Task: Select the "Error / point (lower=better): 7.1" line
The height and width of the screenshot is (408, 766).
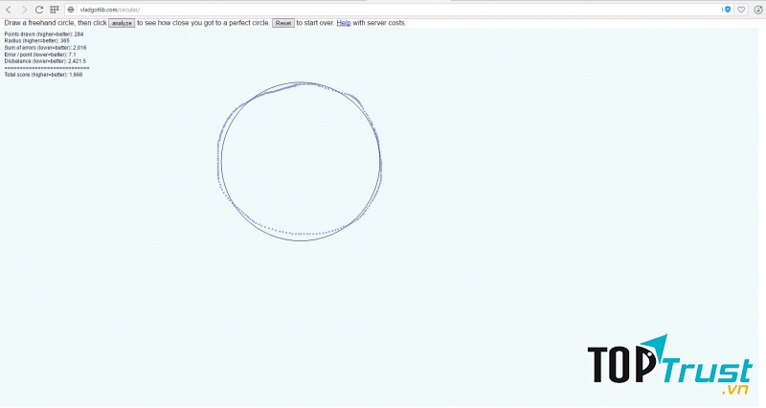Action: tap(40, 55)
